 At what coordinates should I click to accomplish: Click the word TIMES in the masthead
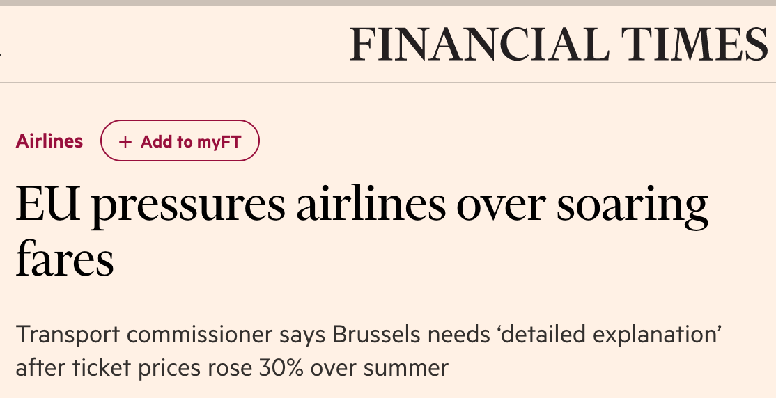click(x=694, y=44)
